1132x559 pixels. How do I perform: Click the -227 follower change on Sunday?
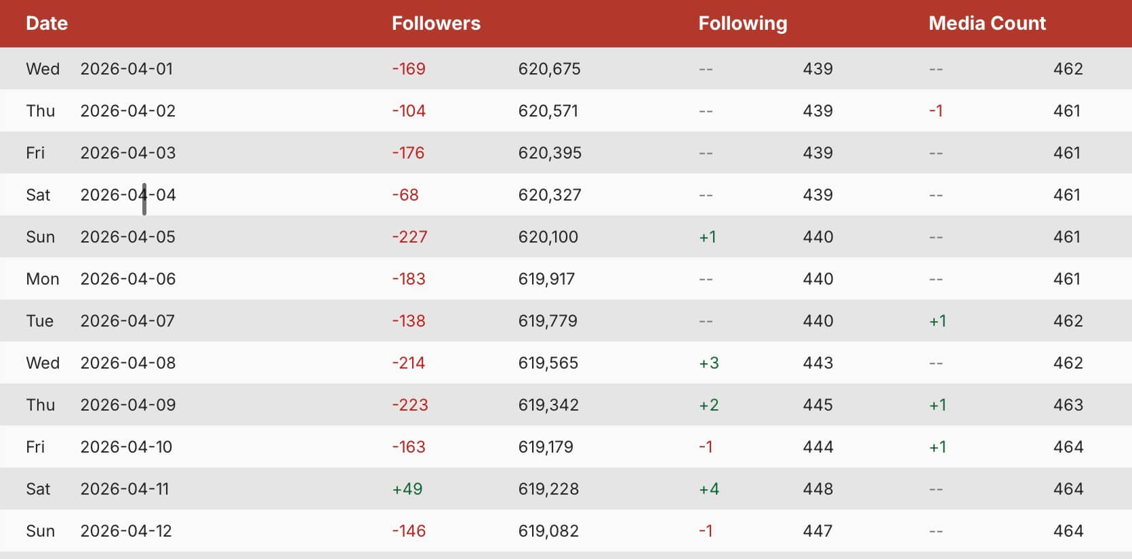coord(409,237)
